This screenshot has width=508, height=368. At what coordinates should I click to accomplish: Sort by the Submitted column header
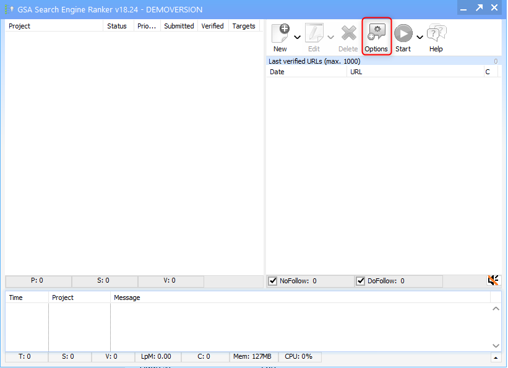point(179,26)
